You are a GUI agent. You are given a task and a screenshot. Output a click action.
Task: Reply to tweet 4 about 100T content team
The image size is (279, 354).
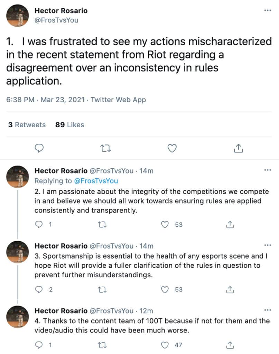tap(40, 345)
